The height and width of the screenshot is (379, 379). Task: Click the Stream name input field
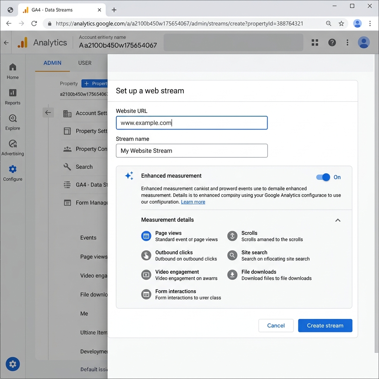pyautogui.click(x=192, y=151)
